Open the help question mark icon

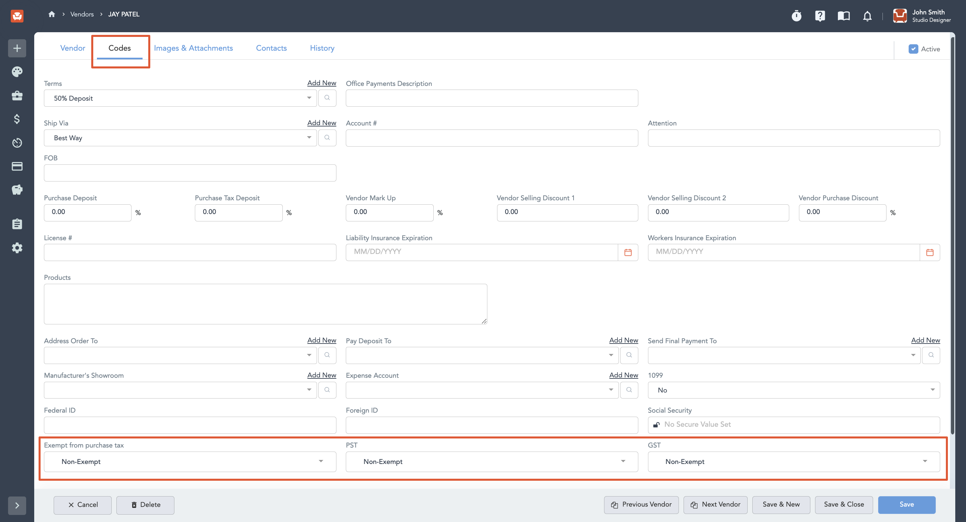820,16
